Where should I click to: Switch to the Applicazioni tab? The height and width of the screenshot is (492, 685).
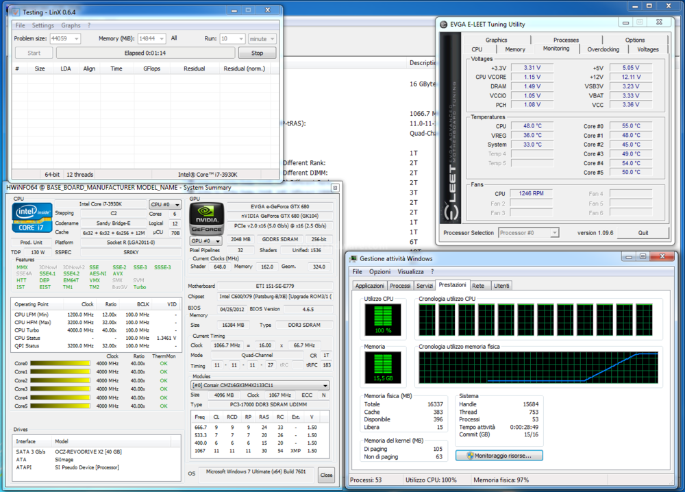[x=370, y=286]
